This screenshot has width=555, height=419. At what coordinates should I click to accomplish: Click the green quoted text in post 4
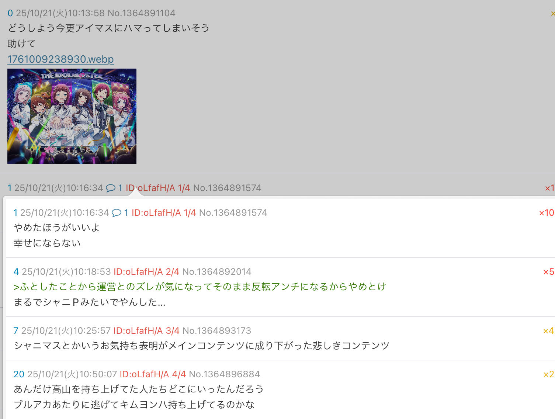click(200, 287)
